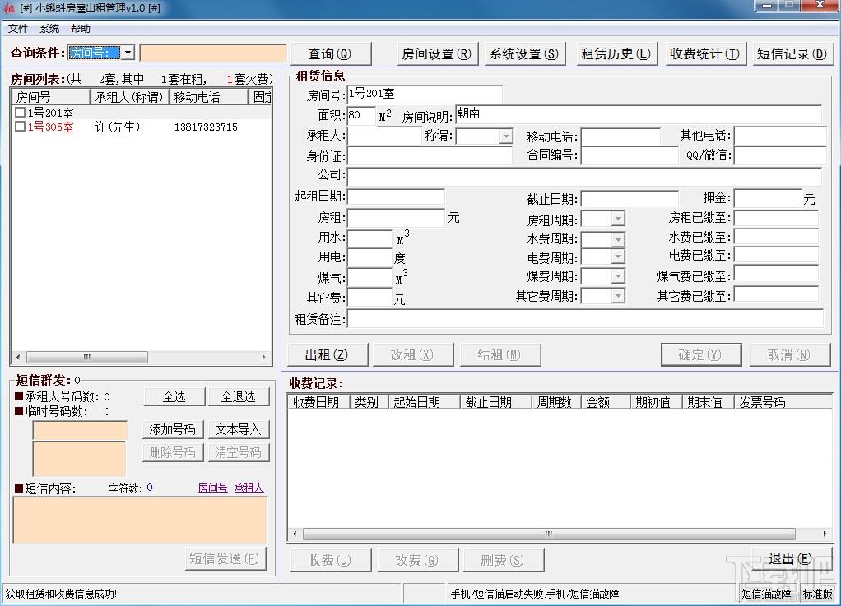Screen dimensions: 841x606
Task: Click the 短信发送(F) button
Action: pos(225,559)
